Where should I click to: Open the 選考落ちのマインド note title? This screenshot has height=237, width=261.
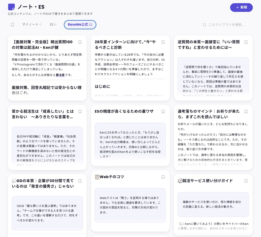(208, 114)
